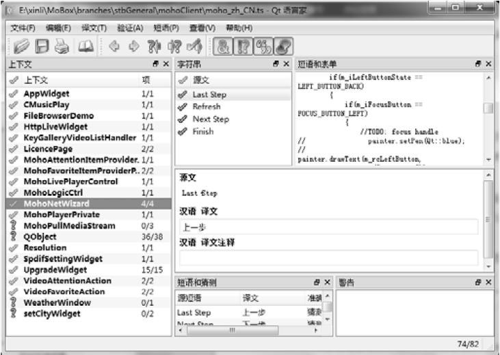Select the setCityWidget context
Image resolution: width=500 pixels, height=355 pixels.
(x=88, y=313)
